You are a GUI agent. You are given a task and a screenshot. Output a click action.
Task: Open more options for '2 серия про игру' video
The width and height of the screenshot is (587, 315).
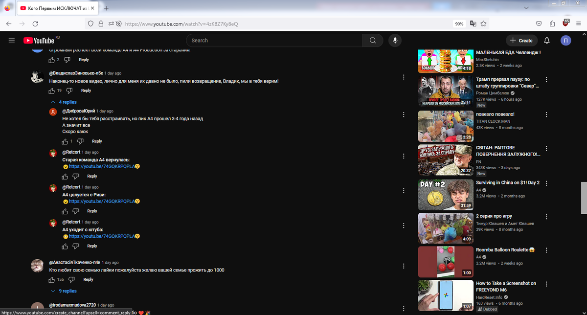pos(546,217)
